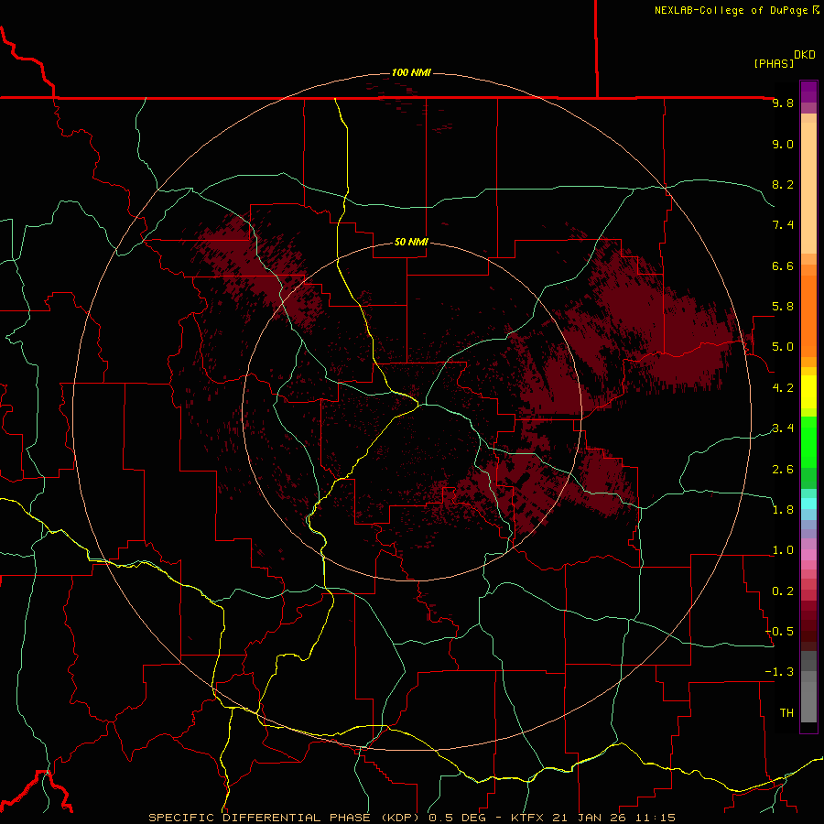This screenshot has height=824, width=824.
Task: Select the 7.4 scale value
Action: (783, 225)
